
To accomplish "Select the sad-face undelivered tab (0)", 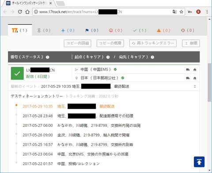I will (116, 30).
